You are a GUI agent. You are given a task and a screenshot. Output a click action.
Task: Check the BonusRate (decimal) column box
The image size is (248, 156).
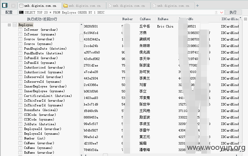(20, 110)
